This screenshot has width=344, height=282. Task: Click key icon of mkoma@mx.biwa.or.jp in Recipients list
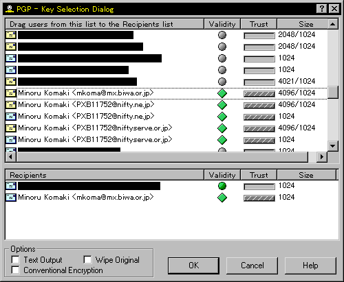pos(11,198)
